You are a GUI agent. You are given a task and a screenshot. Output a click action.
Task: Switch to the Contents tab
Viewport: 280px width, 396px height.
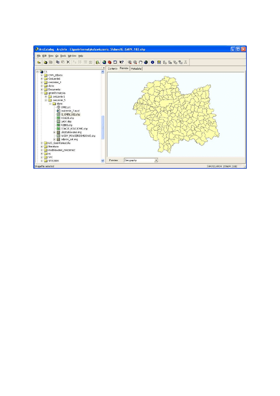coord(113,69)
